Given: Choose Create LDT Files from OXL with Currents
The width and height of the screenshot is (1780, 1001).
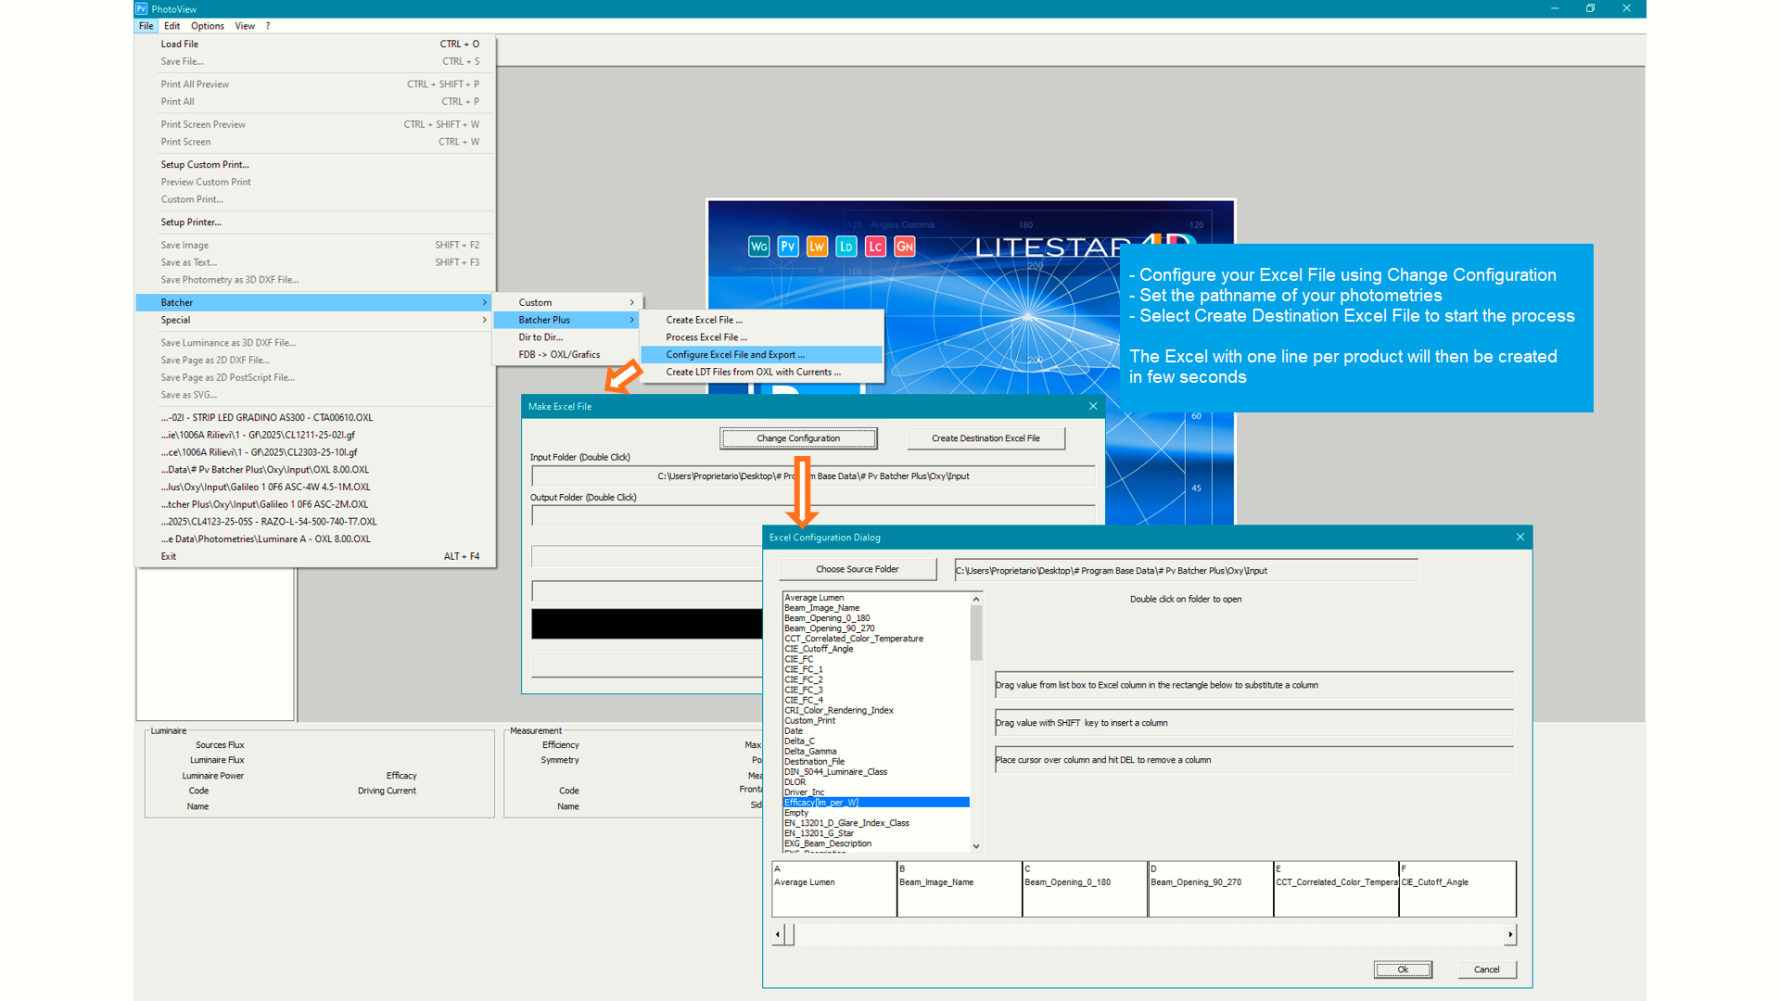Looking at the screenshot, I should 762,373.
